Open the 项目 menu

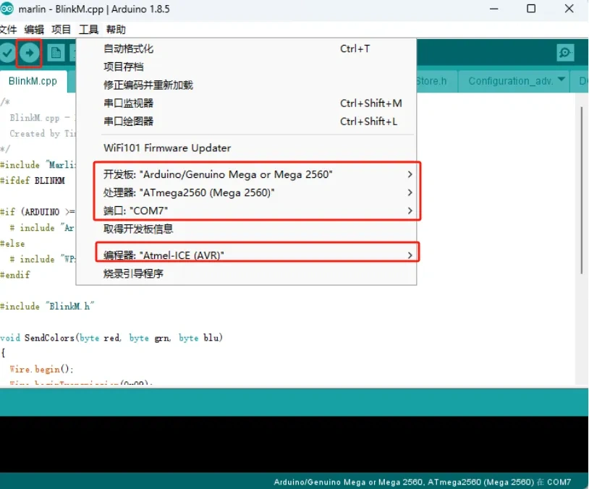(x=61, y=30)
